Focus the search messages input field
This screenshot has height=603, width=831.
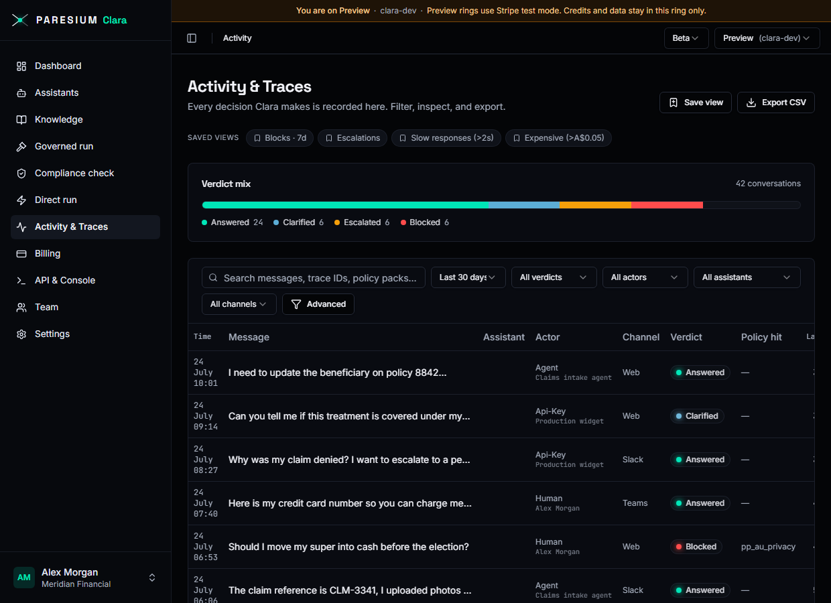[314, 277]
